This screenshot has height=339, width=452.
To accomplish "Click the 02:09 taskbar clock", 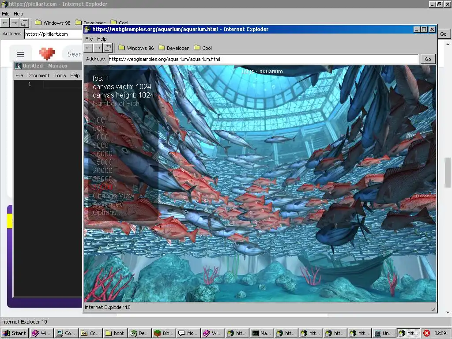I will [x=440, y=333].
